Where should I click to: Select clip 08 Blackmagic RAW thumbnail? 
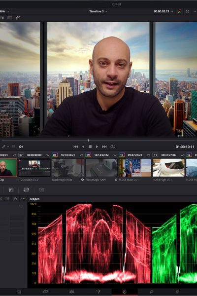pos(68,168)
